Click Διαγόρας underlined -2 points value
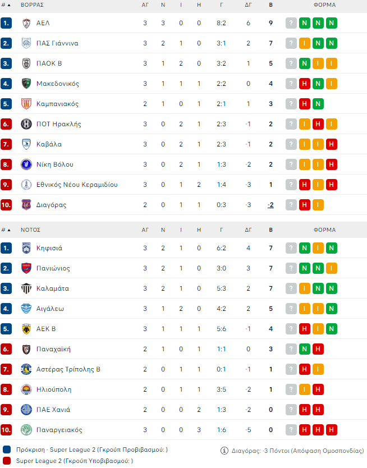 [270, 205]
